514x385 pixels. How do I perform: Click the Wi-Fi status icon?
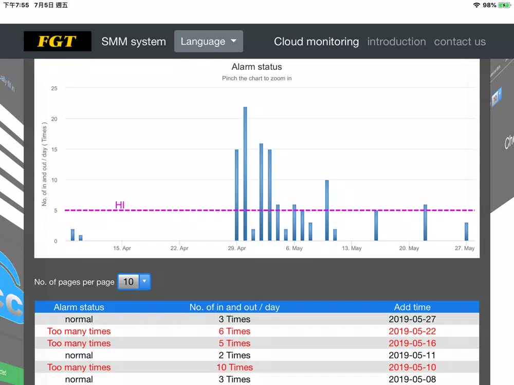click(x=476, y=5)
